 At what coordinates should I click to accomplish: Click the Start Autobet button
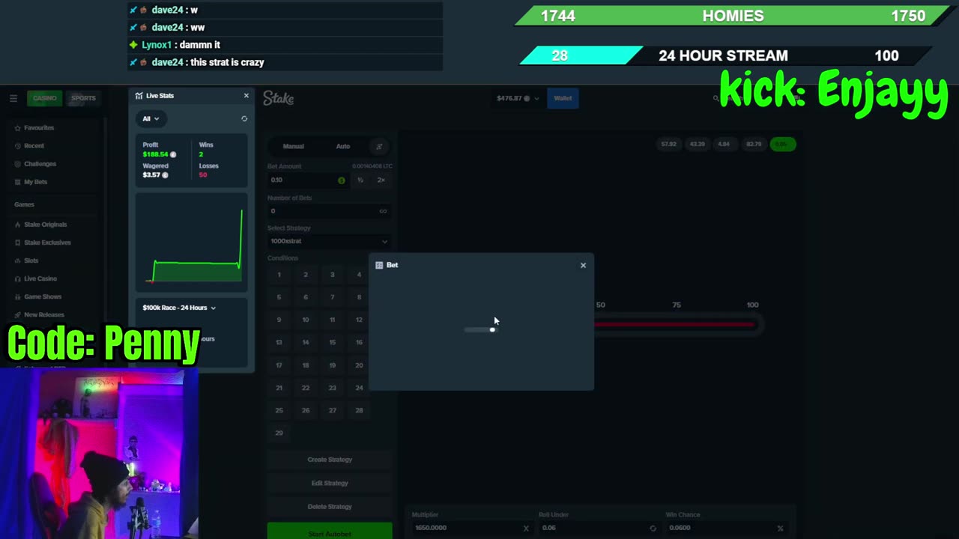[x=330, y=532]
